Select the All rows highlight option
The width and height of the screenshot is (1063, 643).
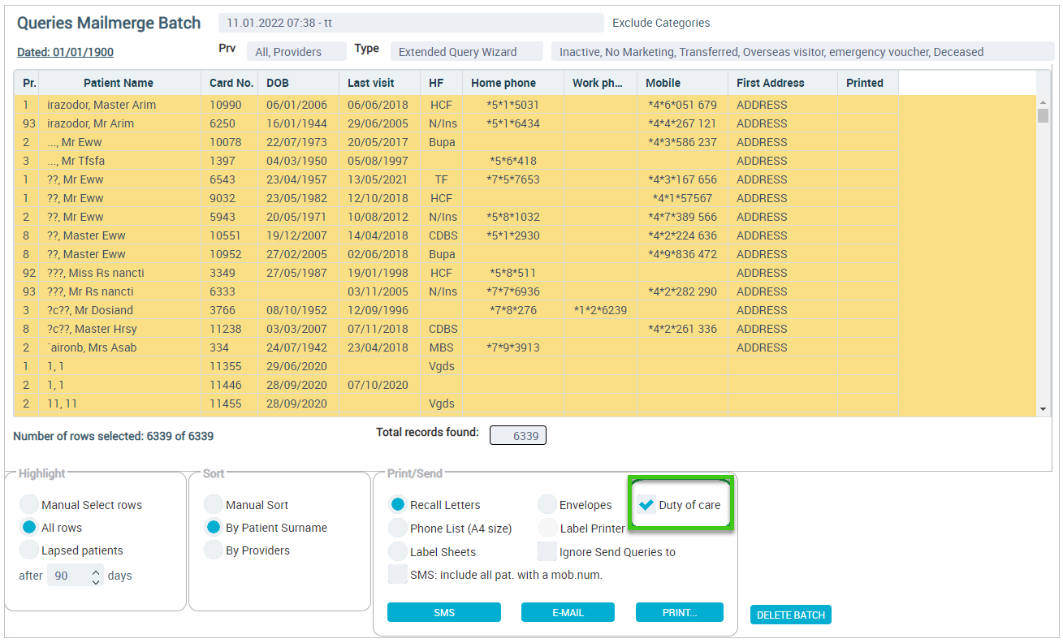tap(29, 527)
